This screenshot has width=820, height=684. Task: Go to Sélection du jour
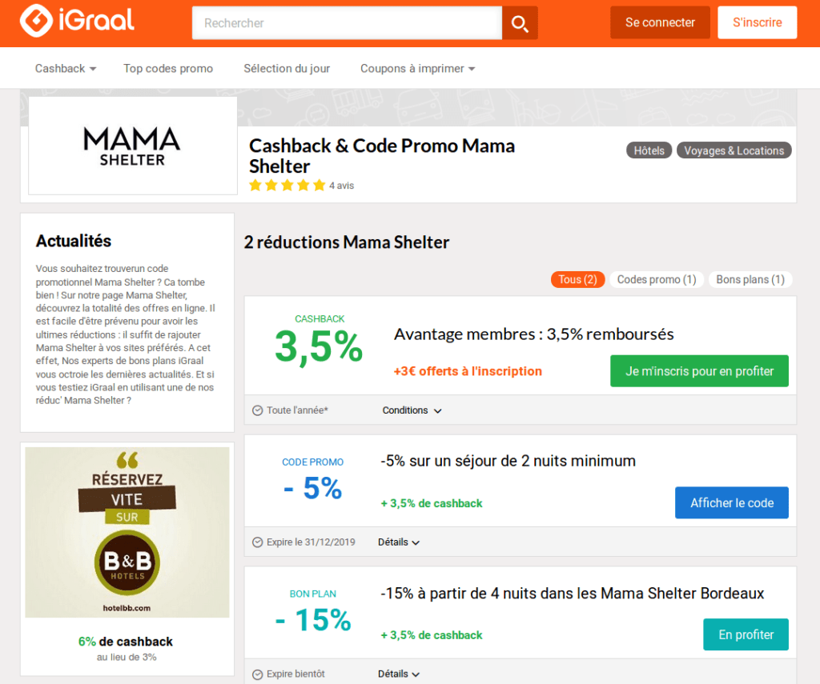pyautogui.click(x=287, y=69)
